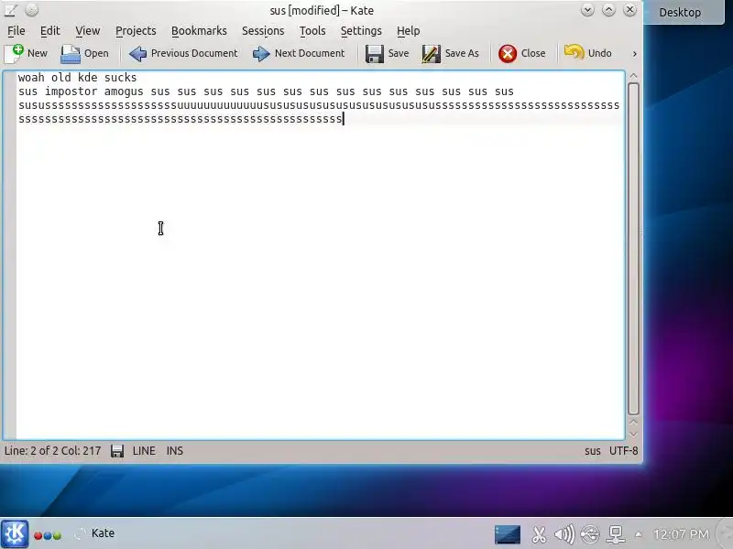Open the Sessions menu
The height and width of the screenshot is (549, 733).
pyautogui.click(x=263, y=31)
